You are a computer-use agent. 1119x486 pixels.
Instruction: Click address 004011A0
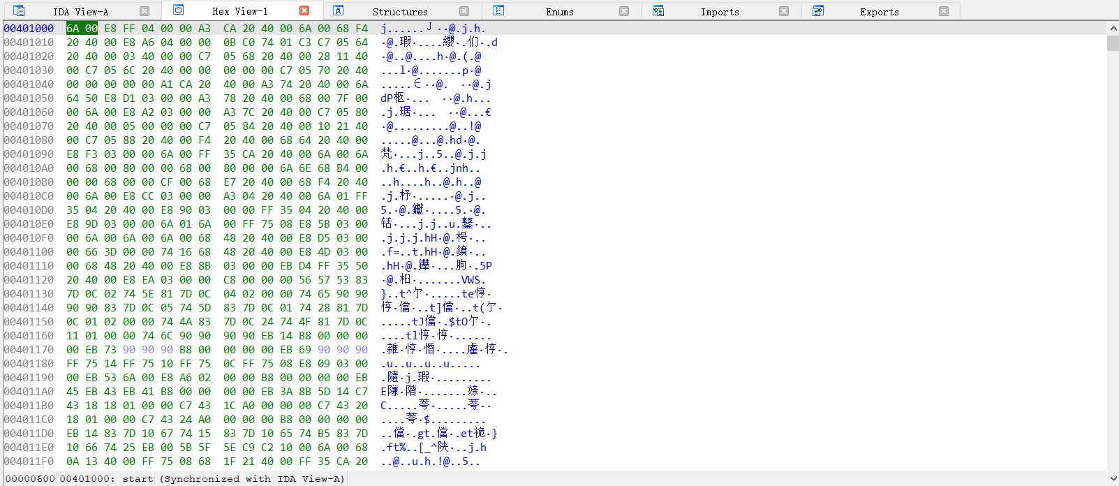pyautogui.click(x=29, y=392)
